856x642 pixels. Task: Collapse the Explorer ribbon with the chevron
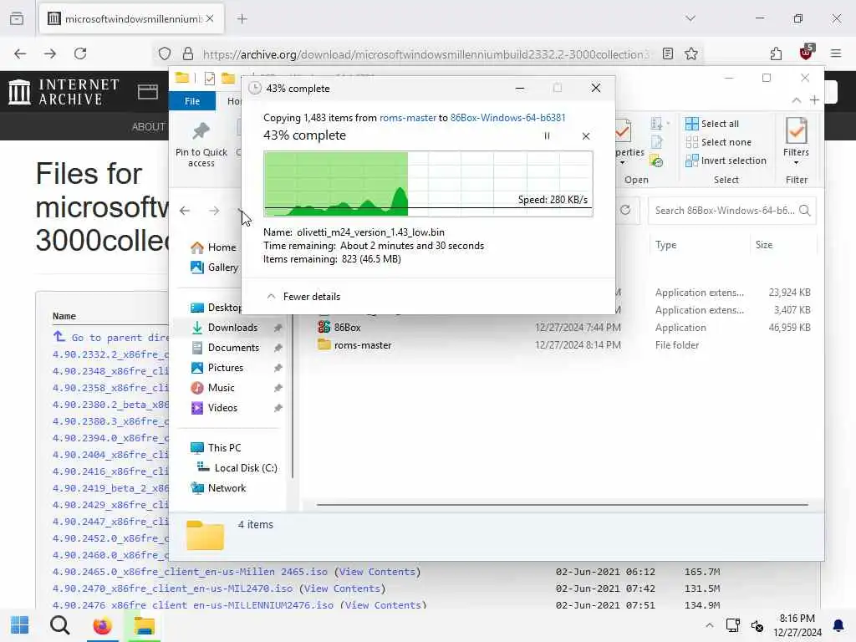(797, 100)
